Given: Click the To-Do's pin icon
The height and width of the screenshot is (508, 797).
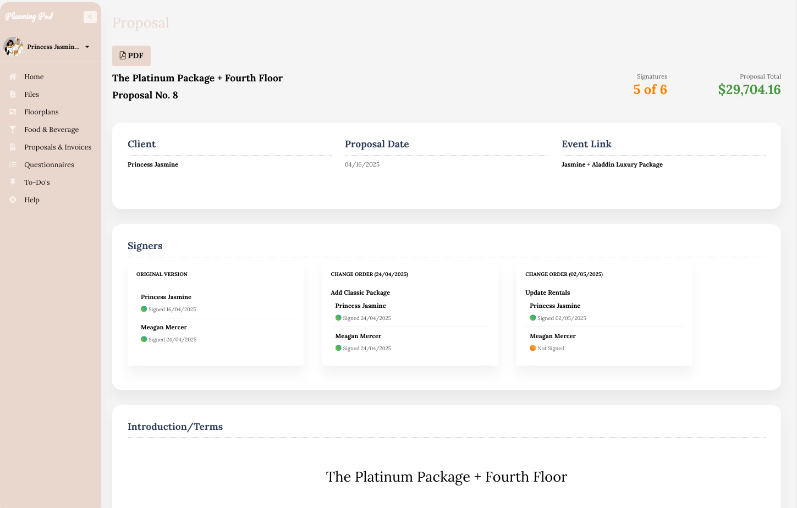Looking at the screenshot, I should (13, 183).
